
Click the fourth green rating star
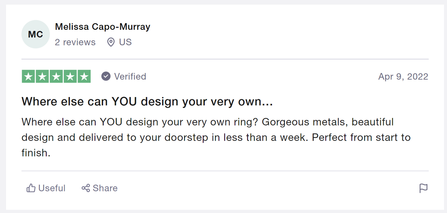point(70,77)
